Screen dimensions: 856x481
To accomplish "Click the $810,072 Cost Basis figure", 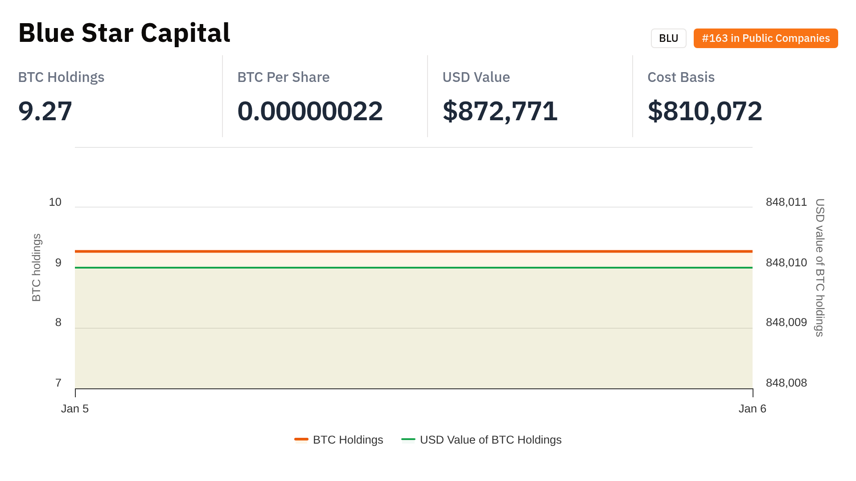I will (x=705, y=111).
